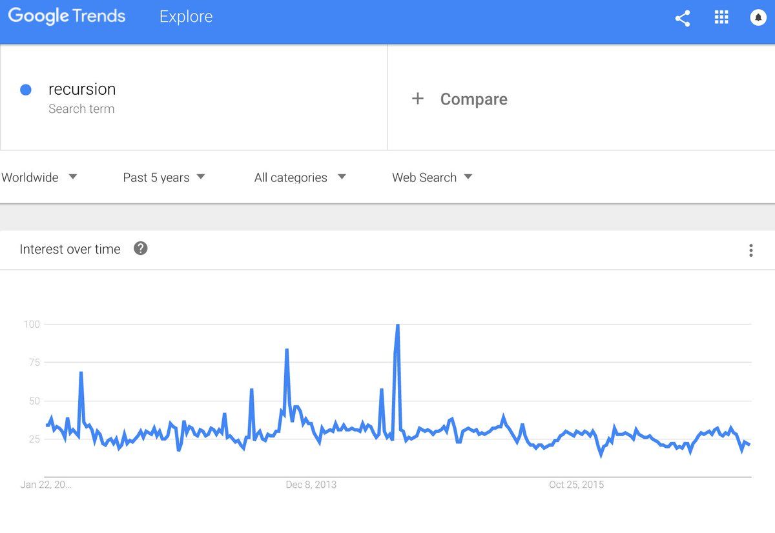This screenshot has height=533, width=775.
Task: Select the Explore header item
Action: [x=186, y=17]
